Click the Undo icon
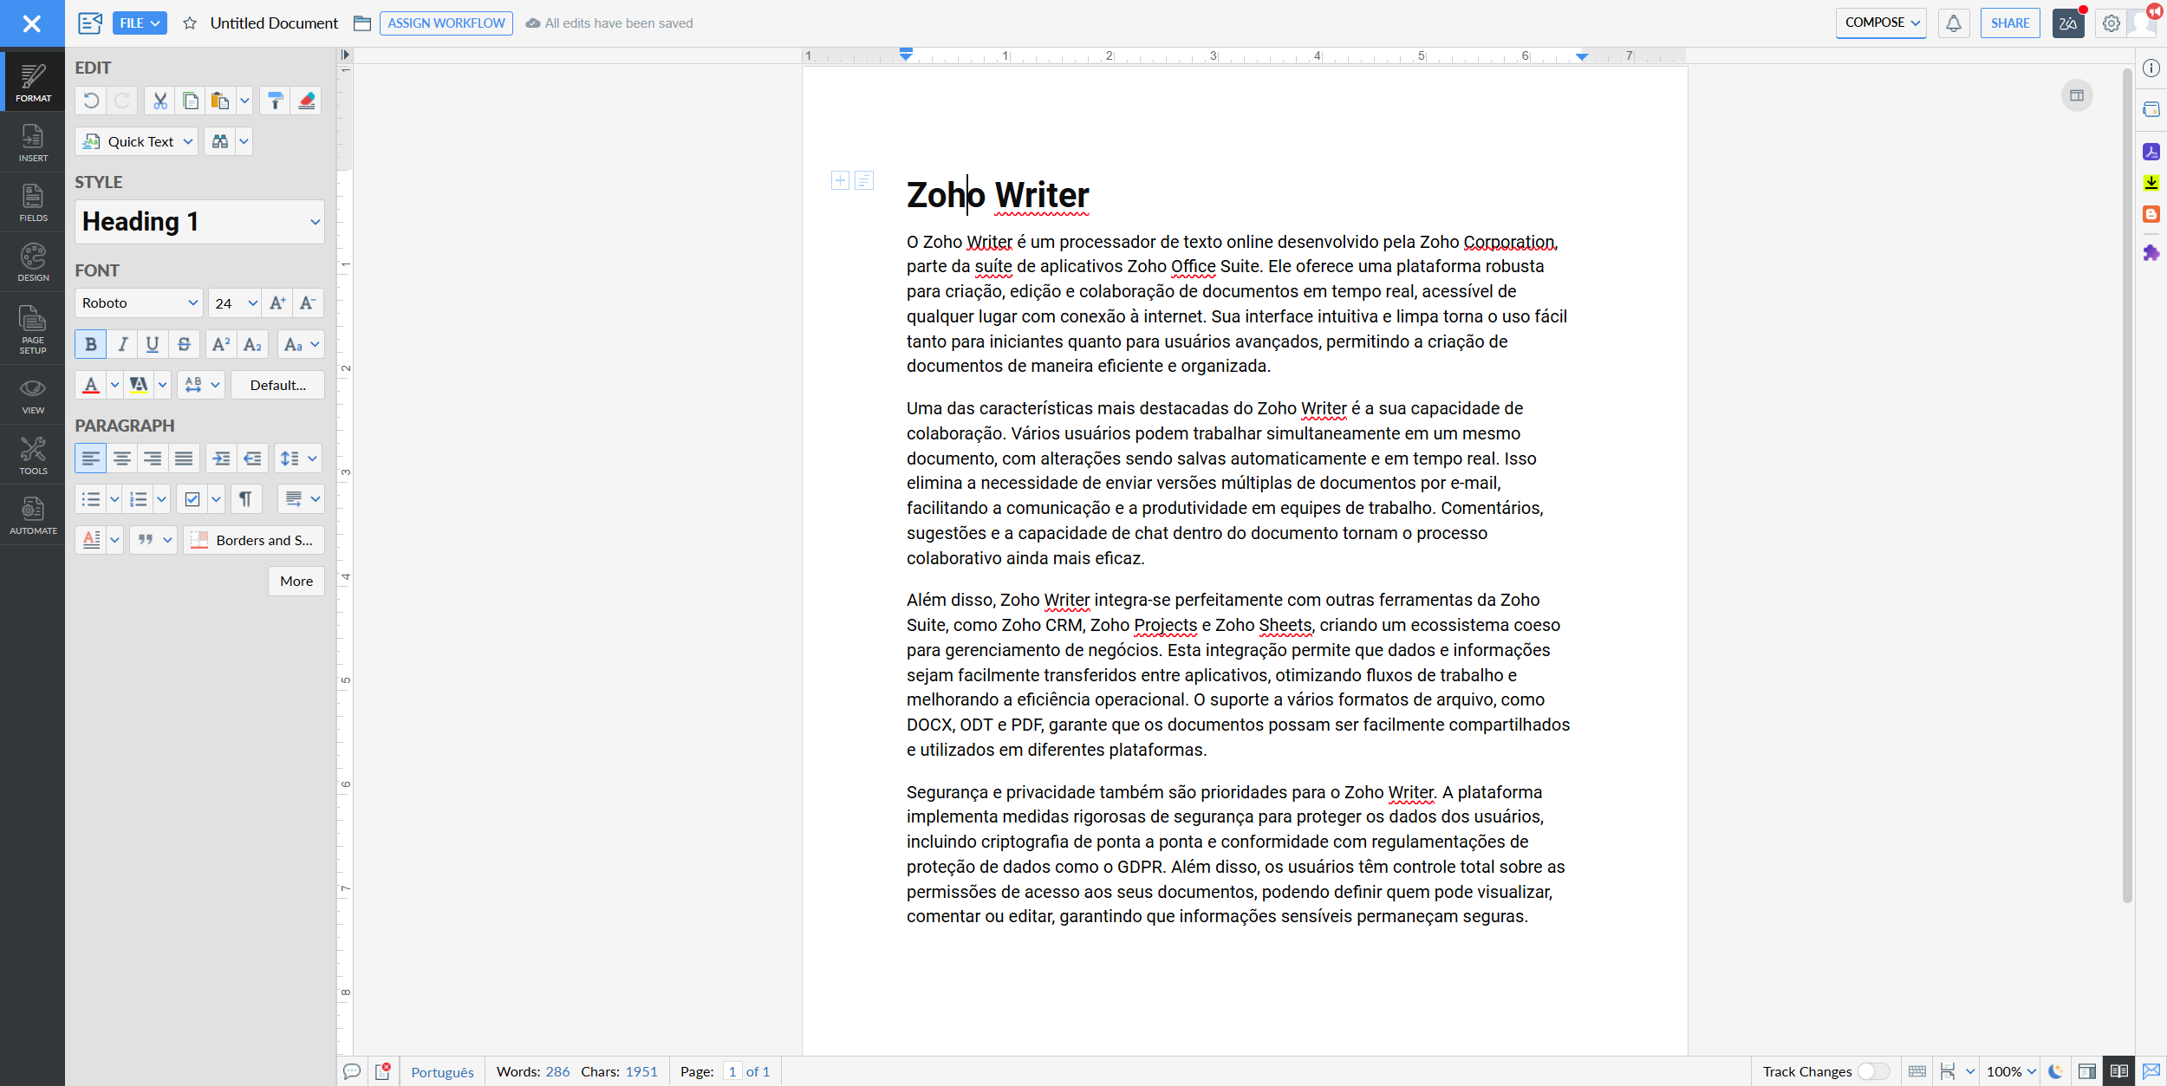This screenshot has width=2167, height=1086. point(91,101)
